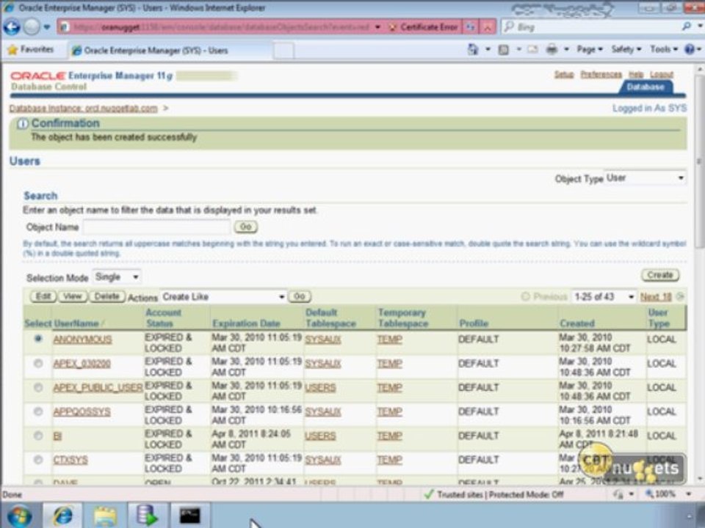The image size is (705, 528).
Task: Click the IE Help question mark icon
Action: [690, 49]
